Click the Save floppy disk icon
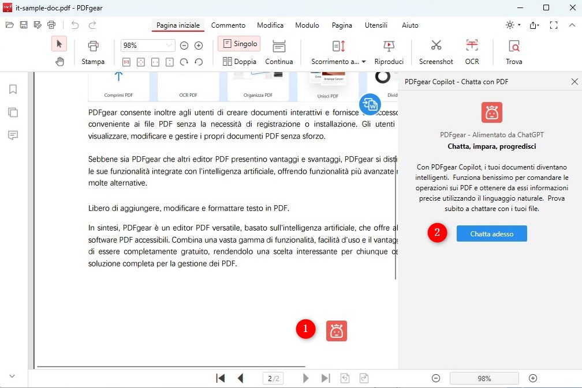 point(23,25)
